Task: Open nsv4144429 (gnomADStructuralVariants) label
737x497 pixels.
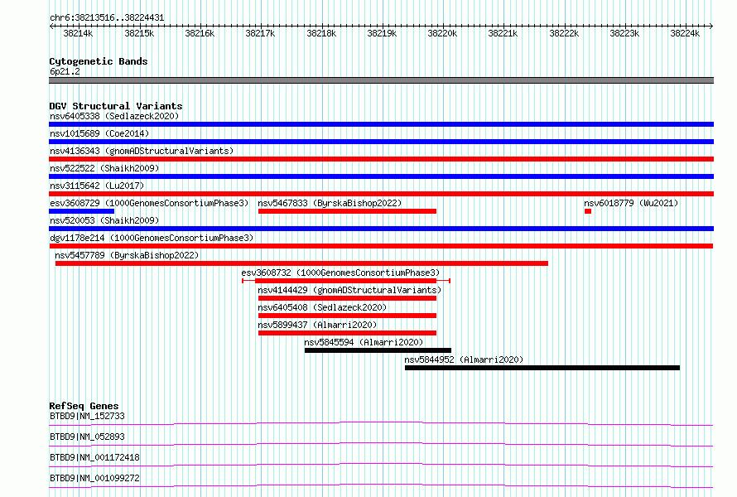Action: click(349, 290)
